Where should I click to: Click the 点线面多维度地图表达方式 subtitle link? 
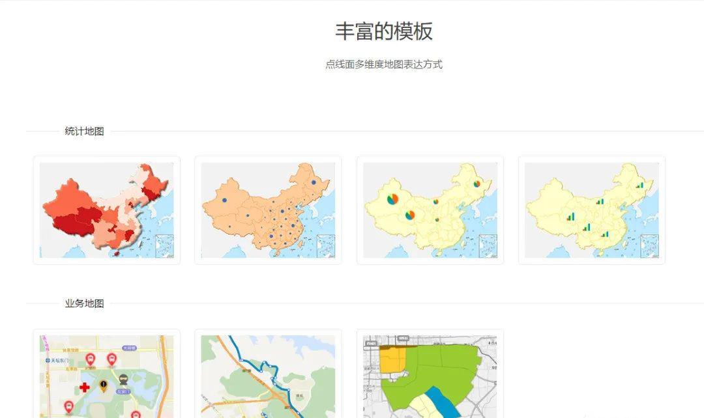(x=385, y=64)
